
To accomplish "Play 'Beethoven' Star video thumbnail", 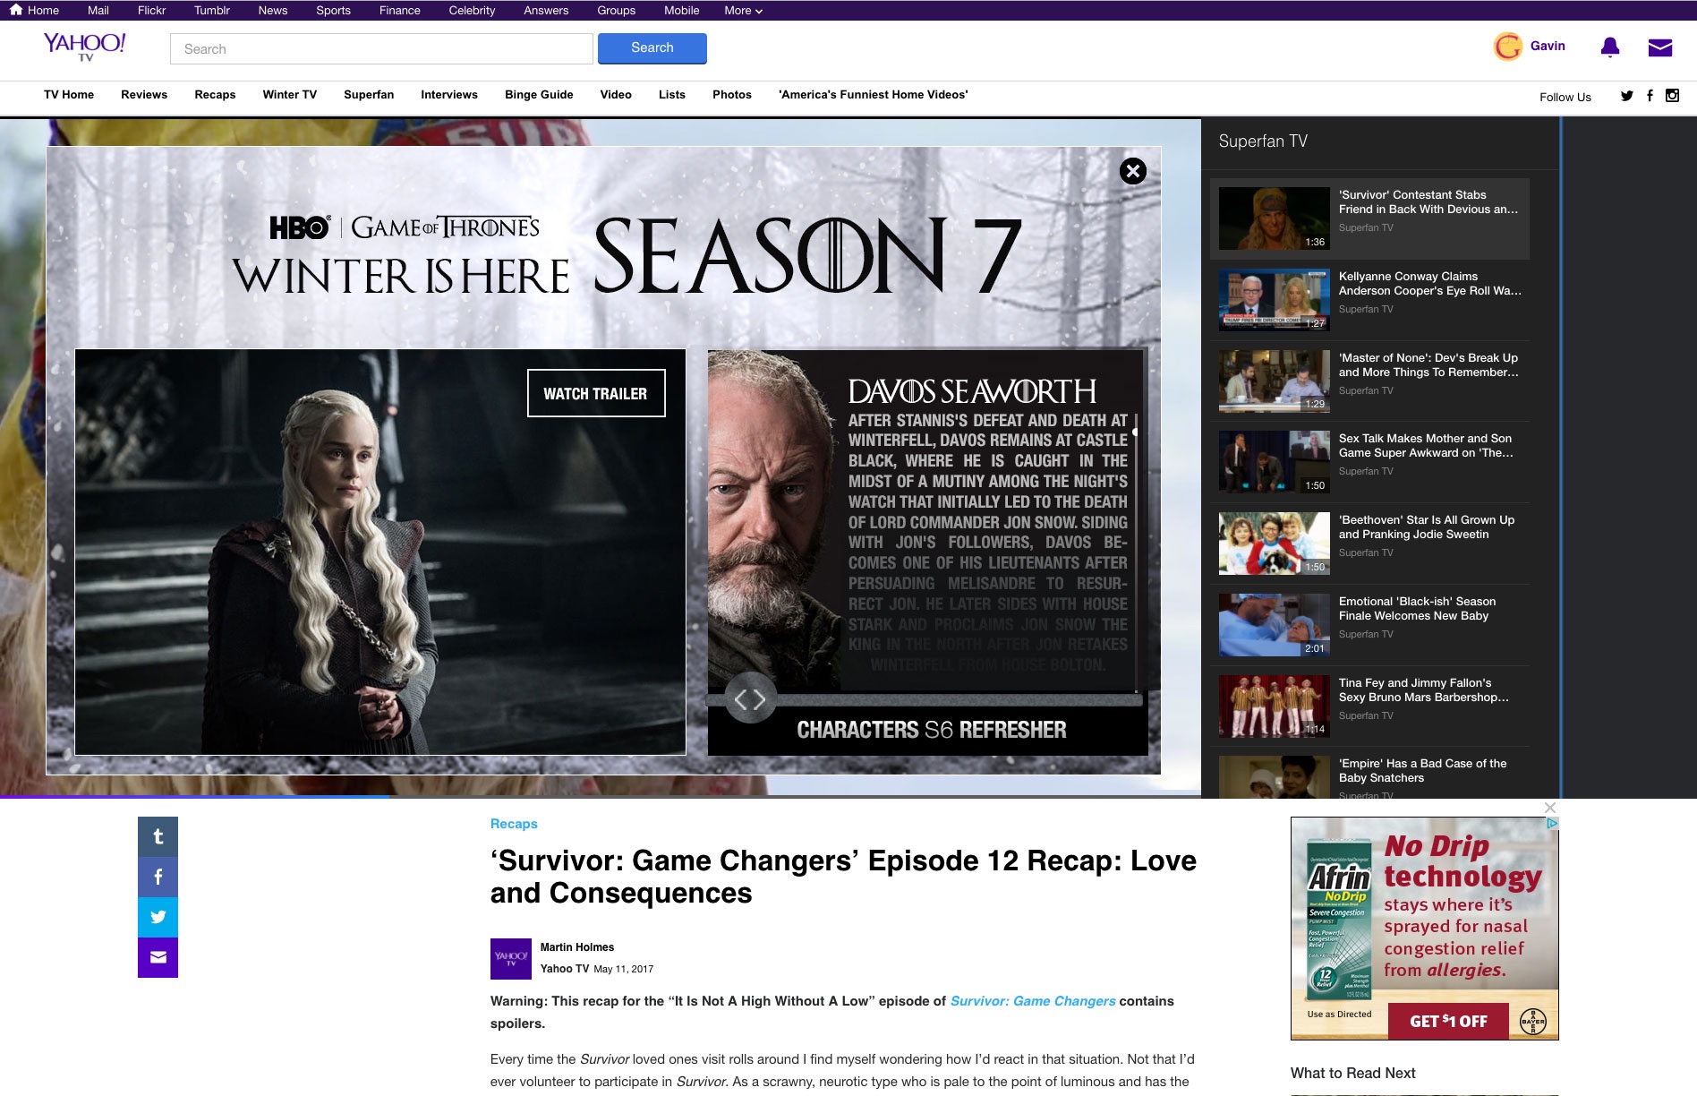I will tap(1275, 544).
